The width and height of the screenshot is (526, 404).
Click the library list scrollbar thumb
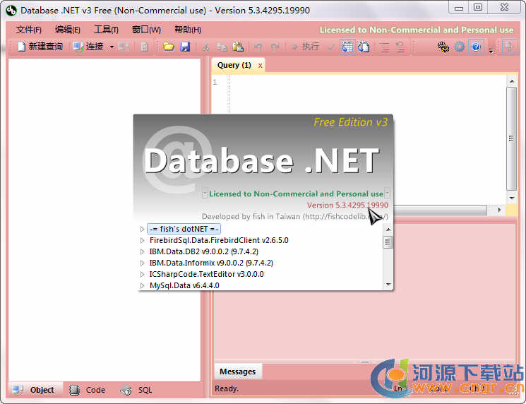[x=388, y=242]
